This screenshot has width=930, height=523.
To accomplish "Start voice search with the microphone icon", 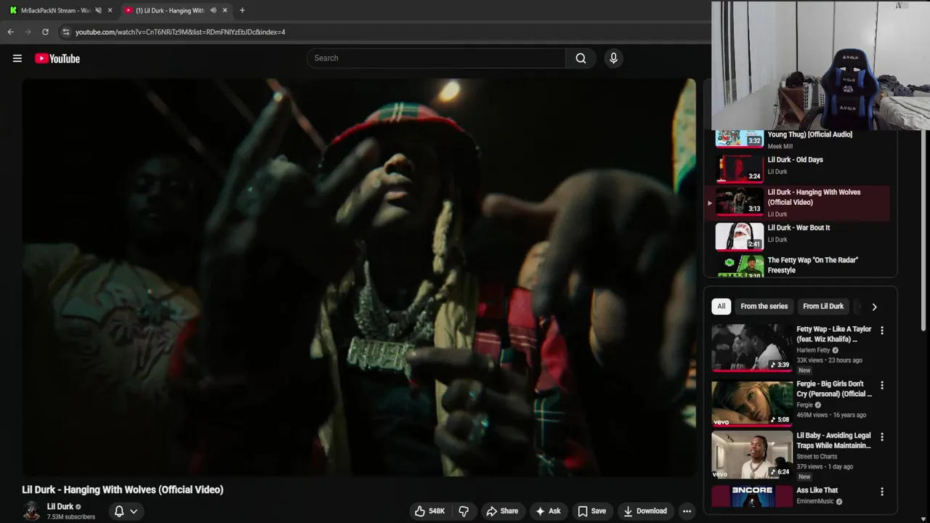I will coord(613,58).
